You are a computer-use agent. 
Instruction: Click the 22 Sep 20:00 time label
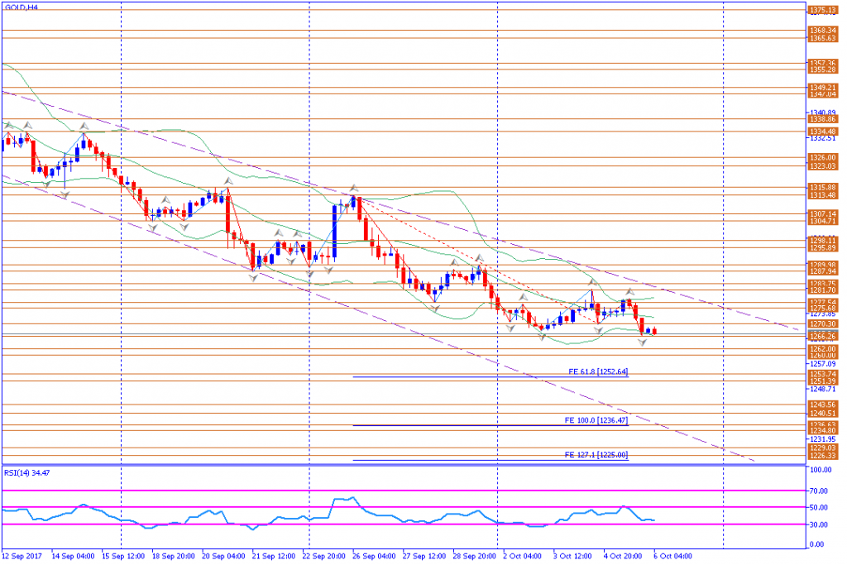pyautogui.click(x=324, y=557)
